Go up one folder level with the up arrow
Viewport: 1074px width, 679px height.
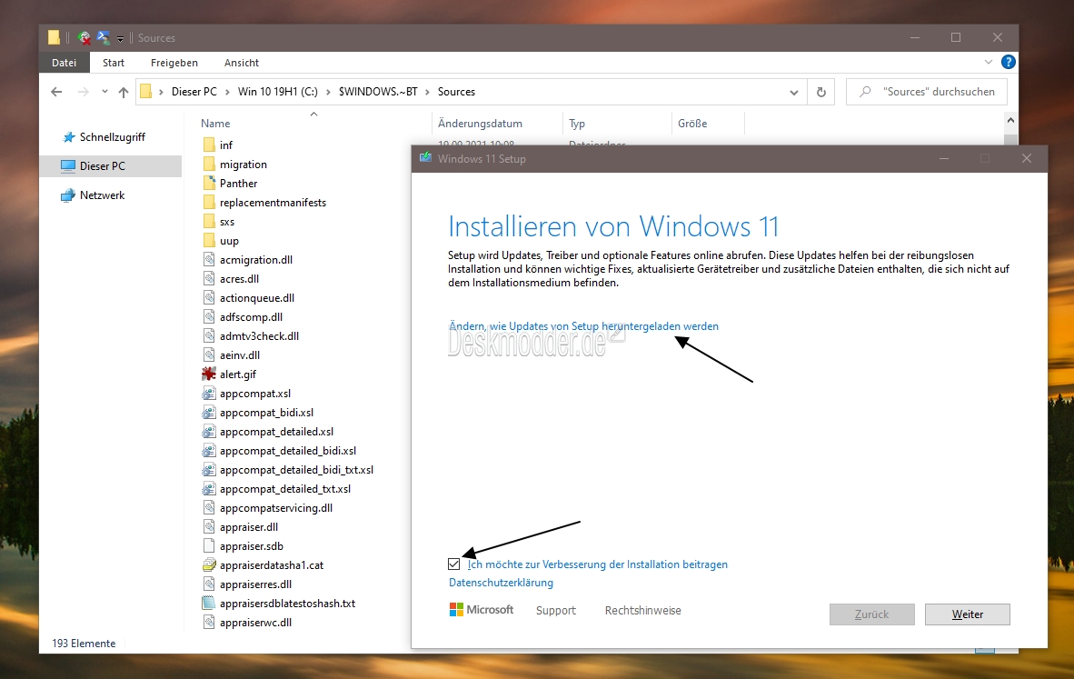[124, 92]
